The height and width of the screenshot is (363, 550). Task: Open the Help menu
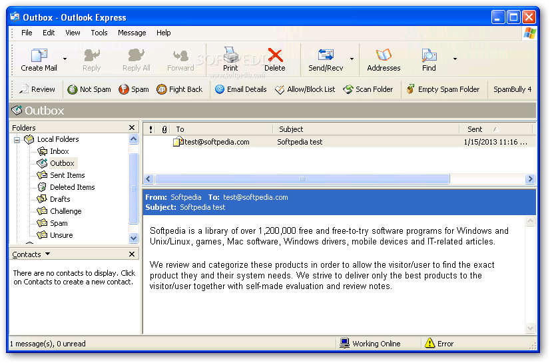pos(163,33)
